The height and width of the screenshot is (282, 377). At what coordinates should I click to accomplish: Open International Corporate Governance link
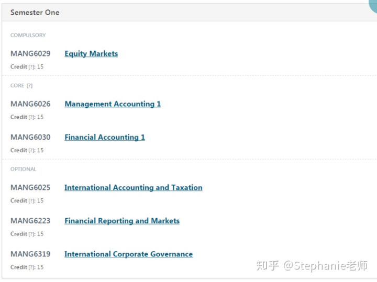tap(128, 254)
